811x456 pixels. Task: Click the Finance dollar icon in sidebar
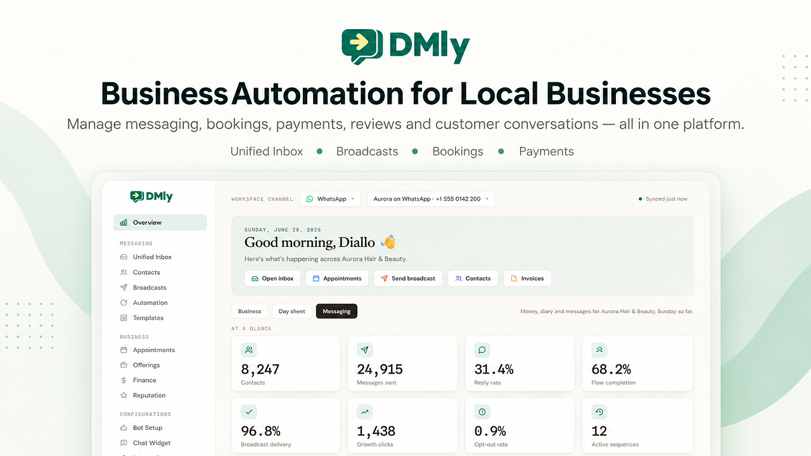click(x=124, y=380)
